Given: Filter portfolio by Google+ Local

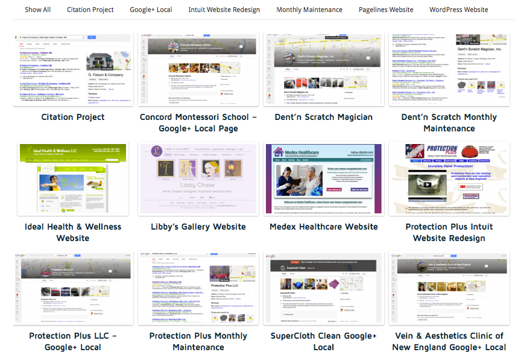Looking at the screenshot, I should click(x=151, y=10).
